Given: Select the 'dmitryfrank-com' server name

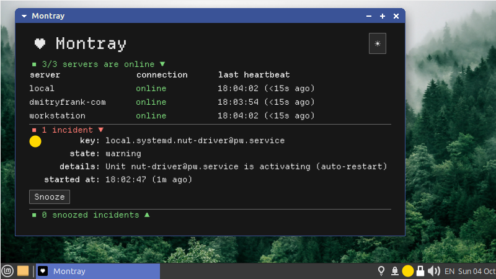Looking at the screenshot, I should [x=68, y=102].
